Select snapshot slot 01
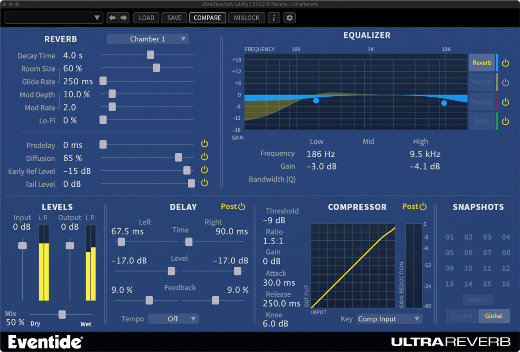Viewport: 520px width, 352px height. coord(449,237)
